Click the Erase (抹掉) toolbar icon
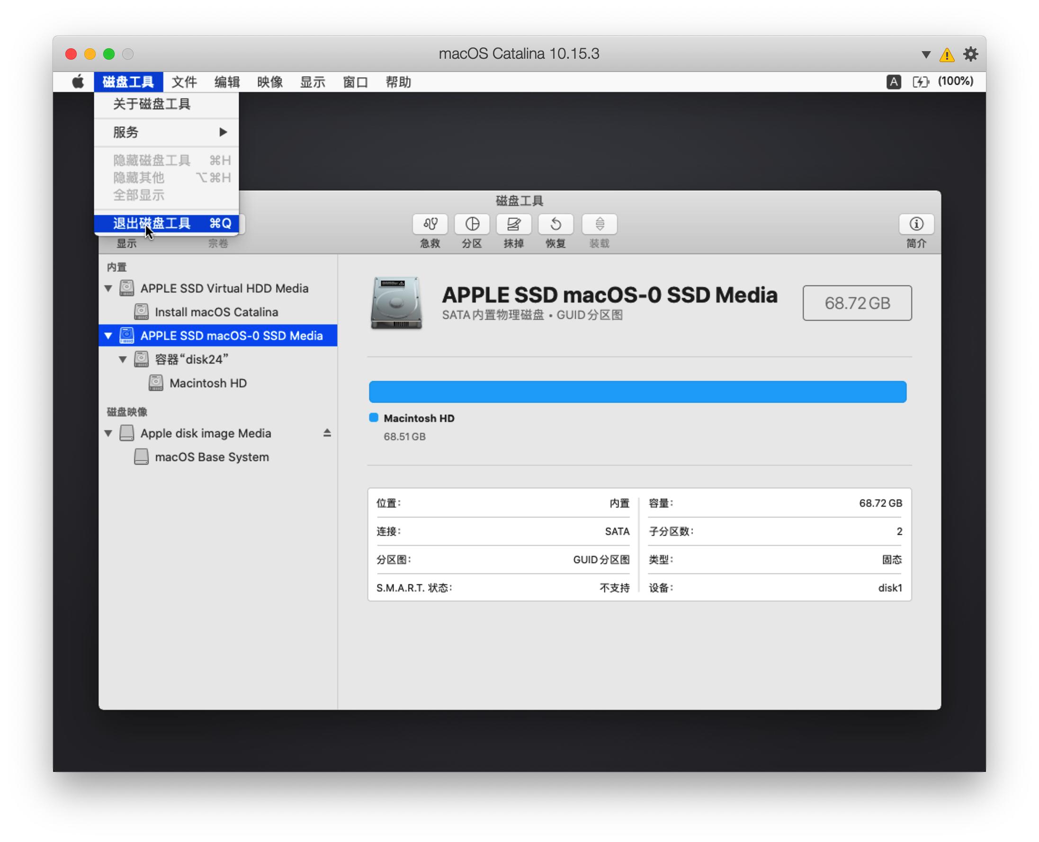Viewport: 1039px width, 842px height. (514, 224)
